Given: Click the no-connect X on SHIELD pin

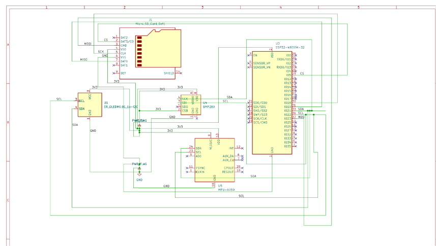Looking at the screenshot, I should [x=181, y=73].
